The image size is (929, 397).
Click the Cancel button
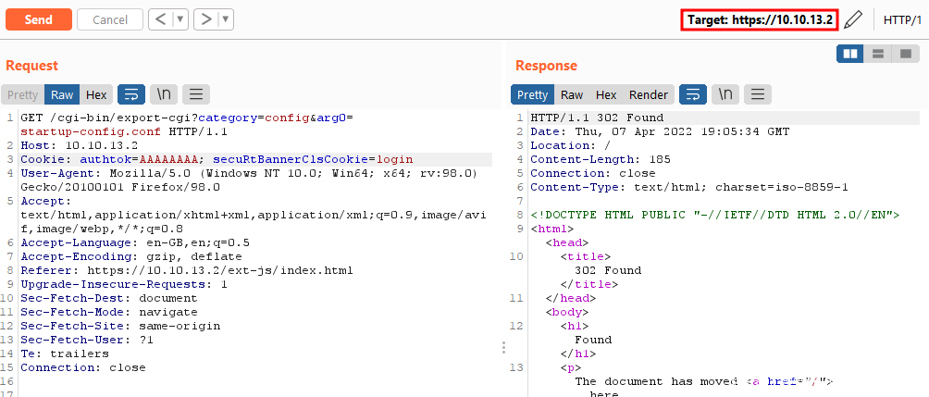[x=110, y=19]
